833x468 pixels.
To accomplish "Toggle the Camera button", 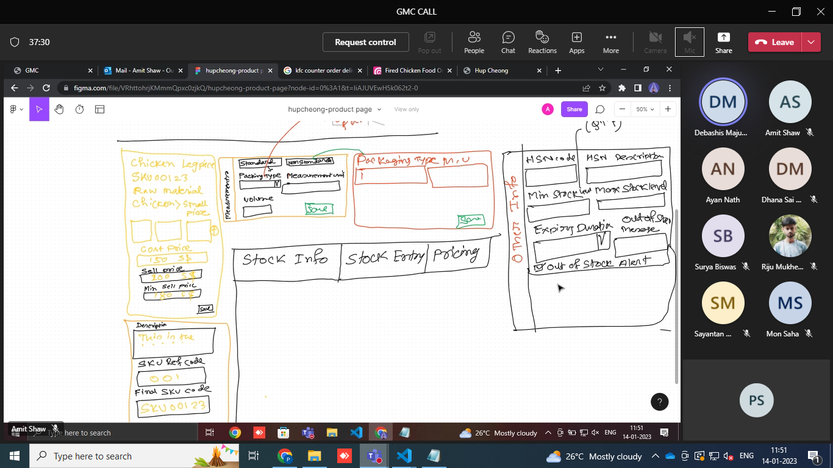I will click(x=655, y=42).
